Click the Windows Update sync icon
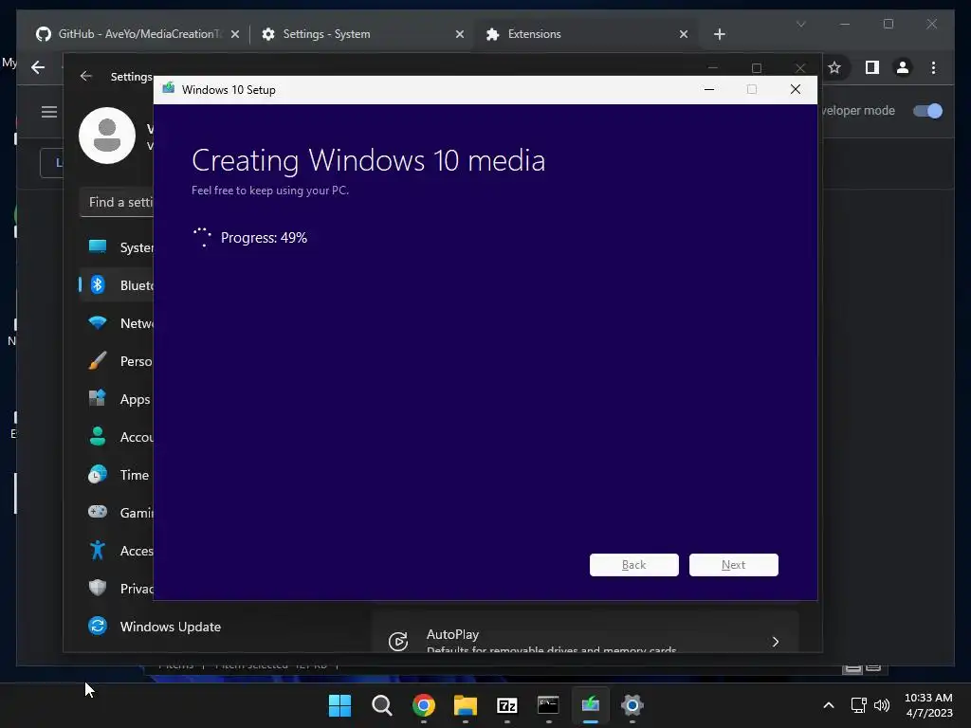971x728 pixels. [98, 626]
